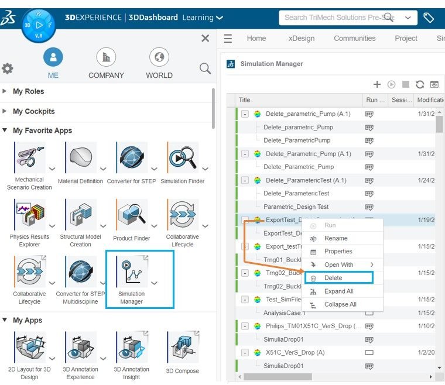Collapse the Delete_parametric_Pump (A.1) tree row

click(x=245, y=114)
